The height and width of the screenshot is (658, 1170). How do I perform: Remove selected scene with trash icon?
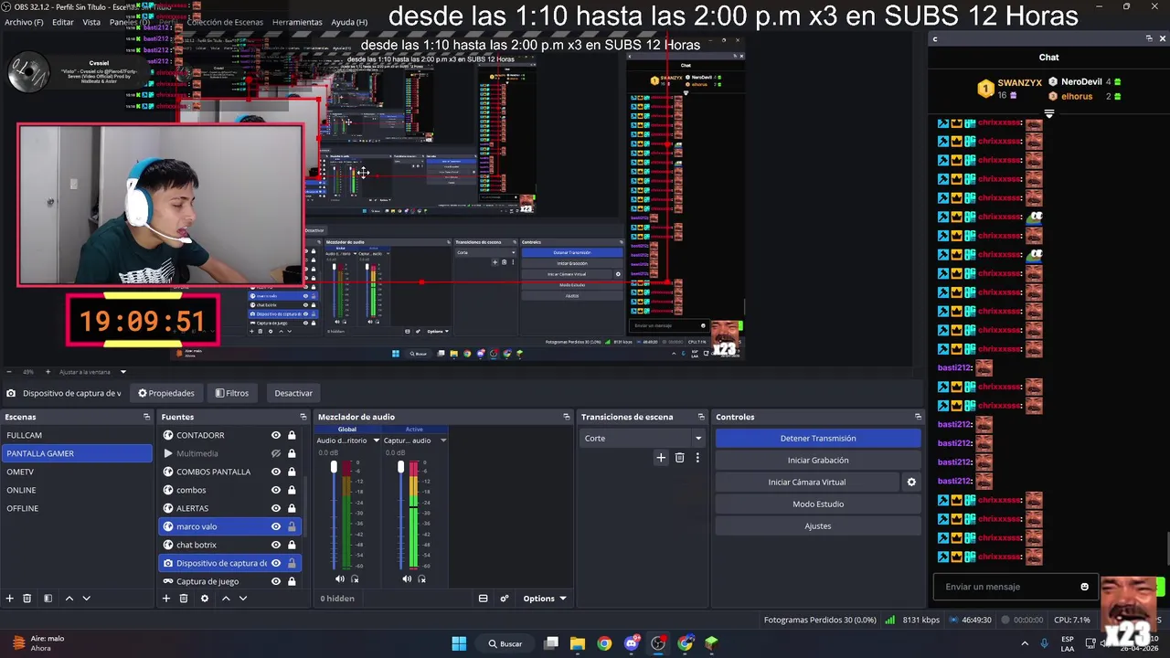[27, 599]
